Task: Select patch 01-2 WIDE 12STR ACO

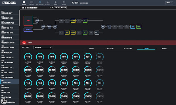Action: tap(9, 17)
